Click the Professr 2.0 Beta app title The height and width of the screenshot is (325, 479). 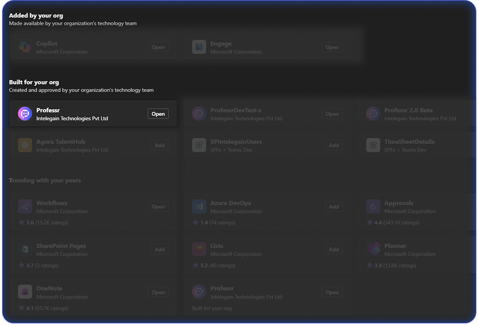(408, 110)
